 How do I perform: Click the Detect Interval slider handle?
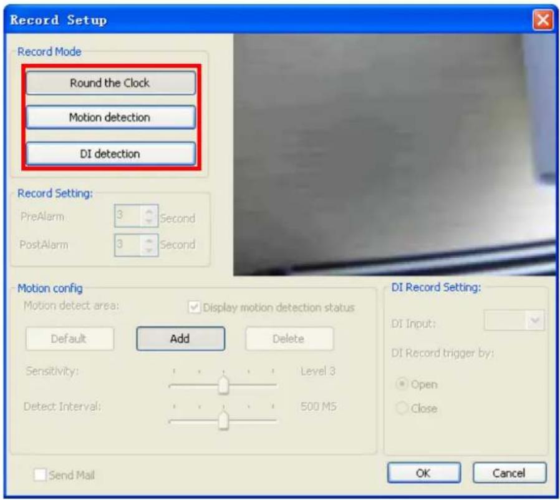tap(224, 420)
